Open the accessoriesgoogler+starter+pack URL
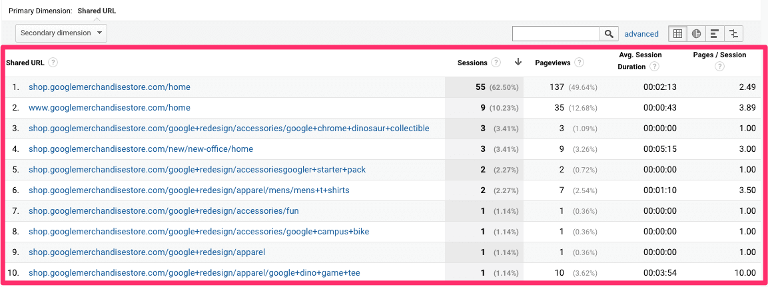768x287 pixels. [x=197, y=169]
